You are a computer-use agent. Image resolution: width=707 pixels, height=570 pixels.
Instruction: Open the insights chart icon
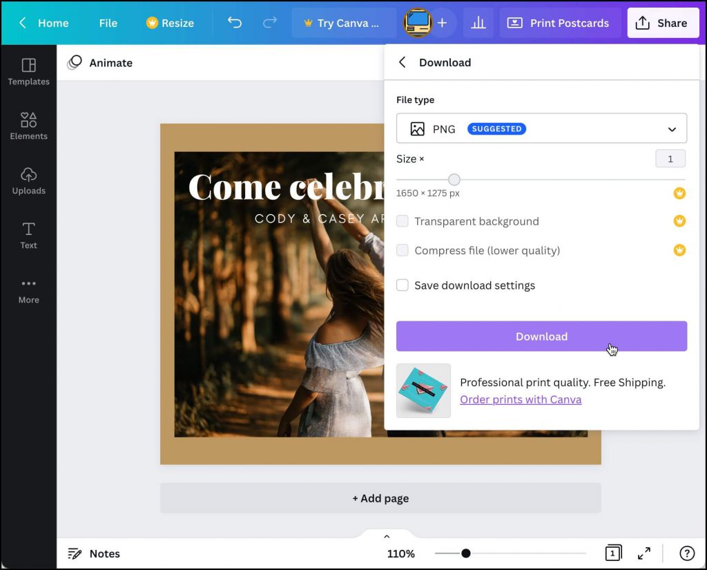pyautogui.click(x=479, y=22)
